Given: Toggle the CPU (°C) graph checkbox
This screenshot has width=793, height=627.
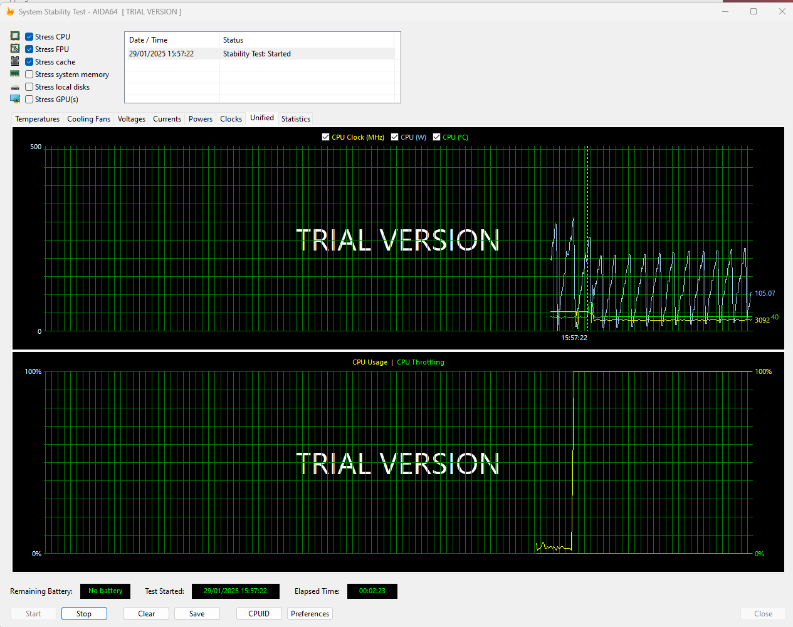Looking at the screenshot, I should pos(436,137).
